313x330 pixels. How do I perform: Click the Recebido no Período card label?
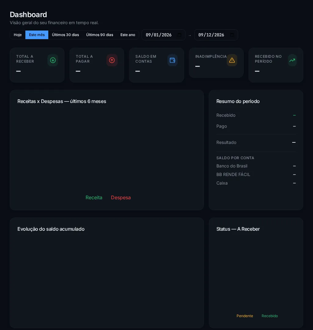coord(268,59)
